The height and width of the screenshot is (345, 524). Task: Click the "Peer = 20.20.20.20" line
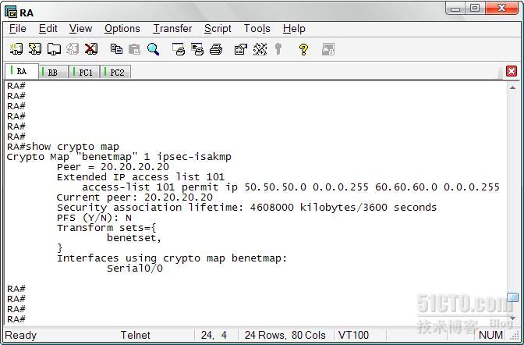[x=113, y=166]
